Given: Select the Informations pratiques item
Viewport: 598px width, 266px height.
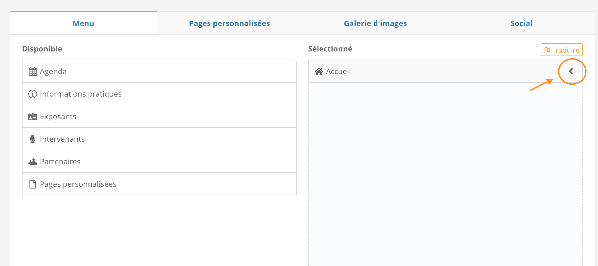Looking at the screenshot, I should (x=159, y=94).
